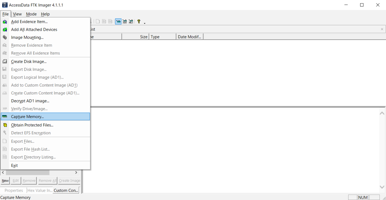
Task: Choose Add All Attached Devices
Action: coord(45,30)
